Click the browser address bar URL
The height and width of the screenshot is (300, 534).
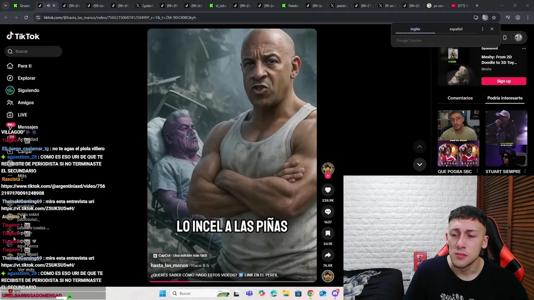[120, 17]
